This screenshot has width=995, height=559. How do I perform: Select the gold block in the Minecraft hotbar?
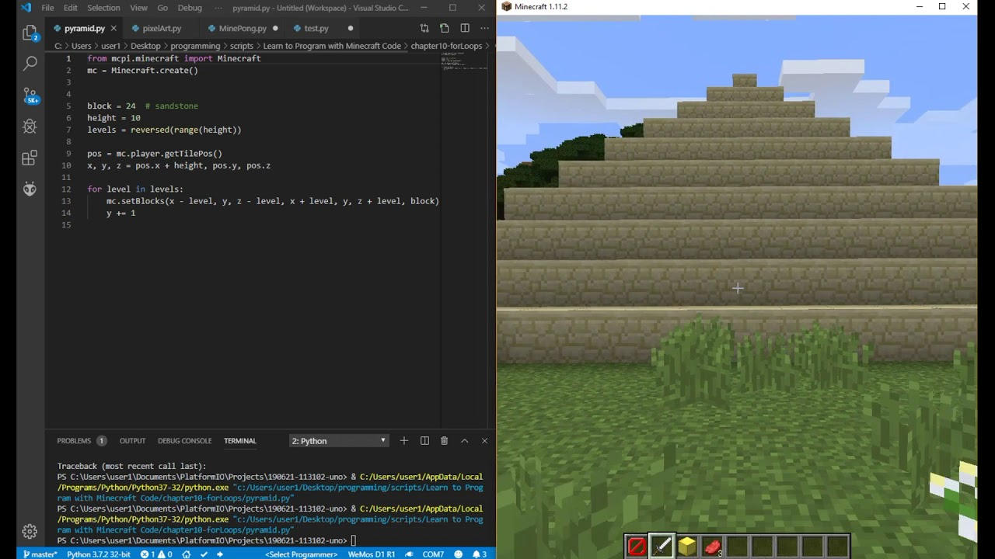point(686,547)
